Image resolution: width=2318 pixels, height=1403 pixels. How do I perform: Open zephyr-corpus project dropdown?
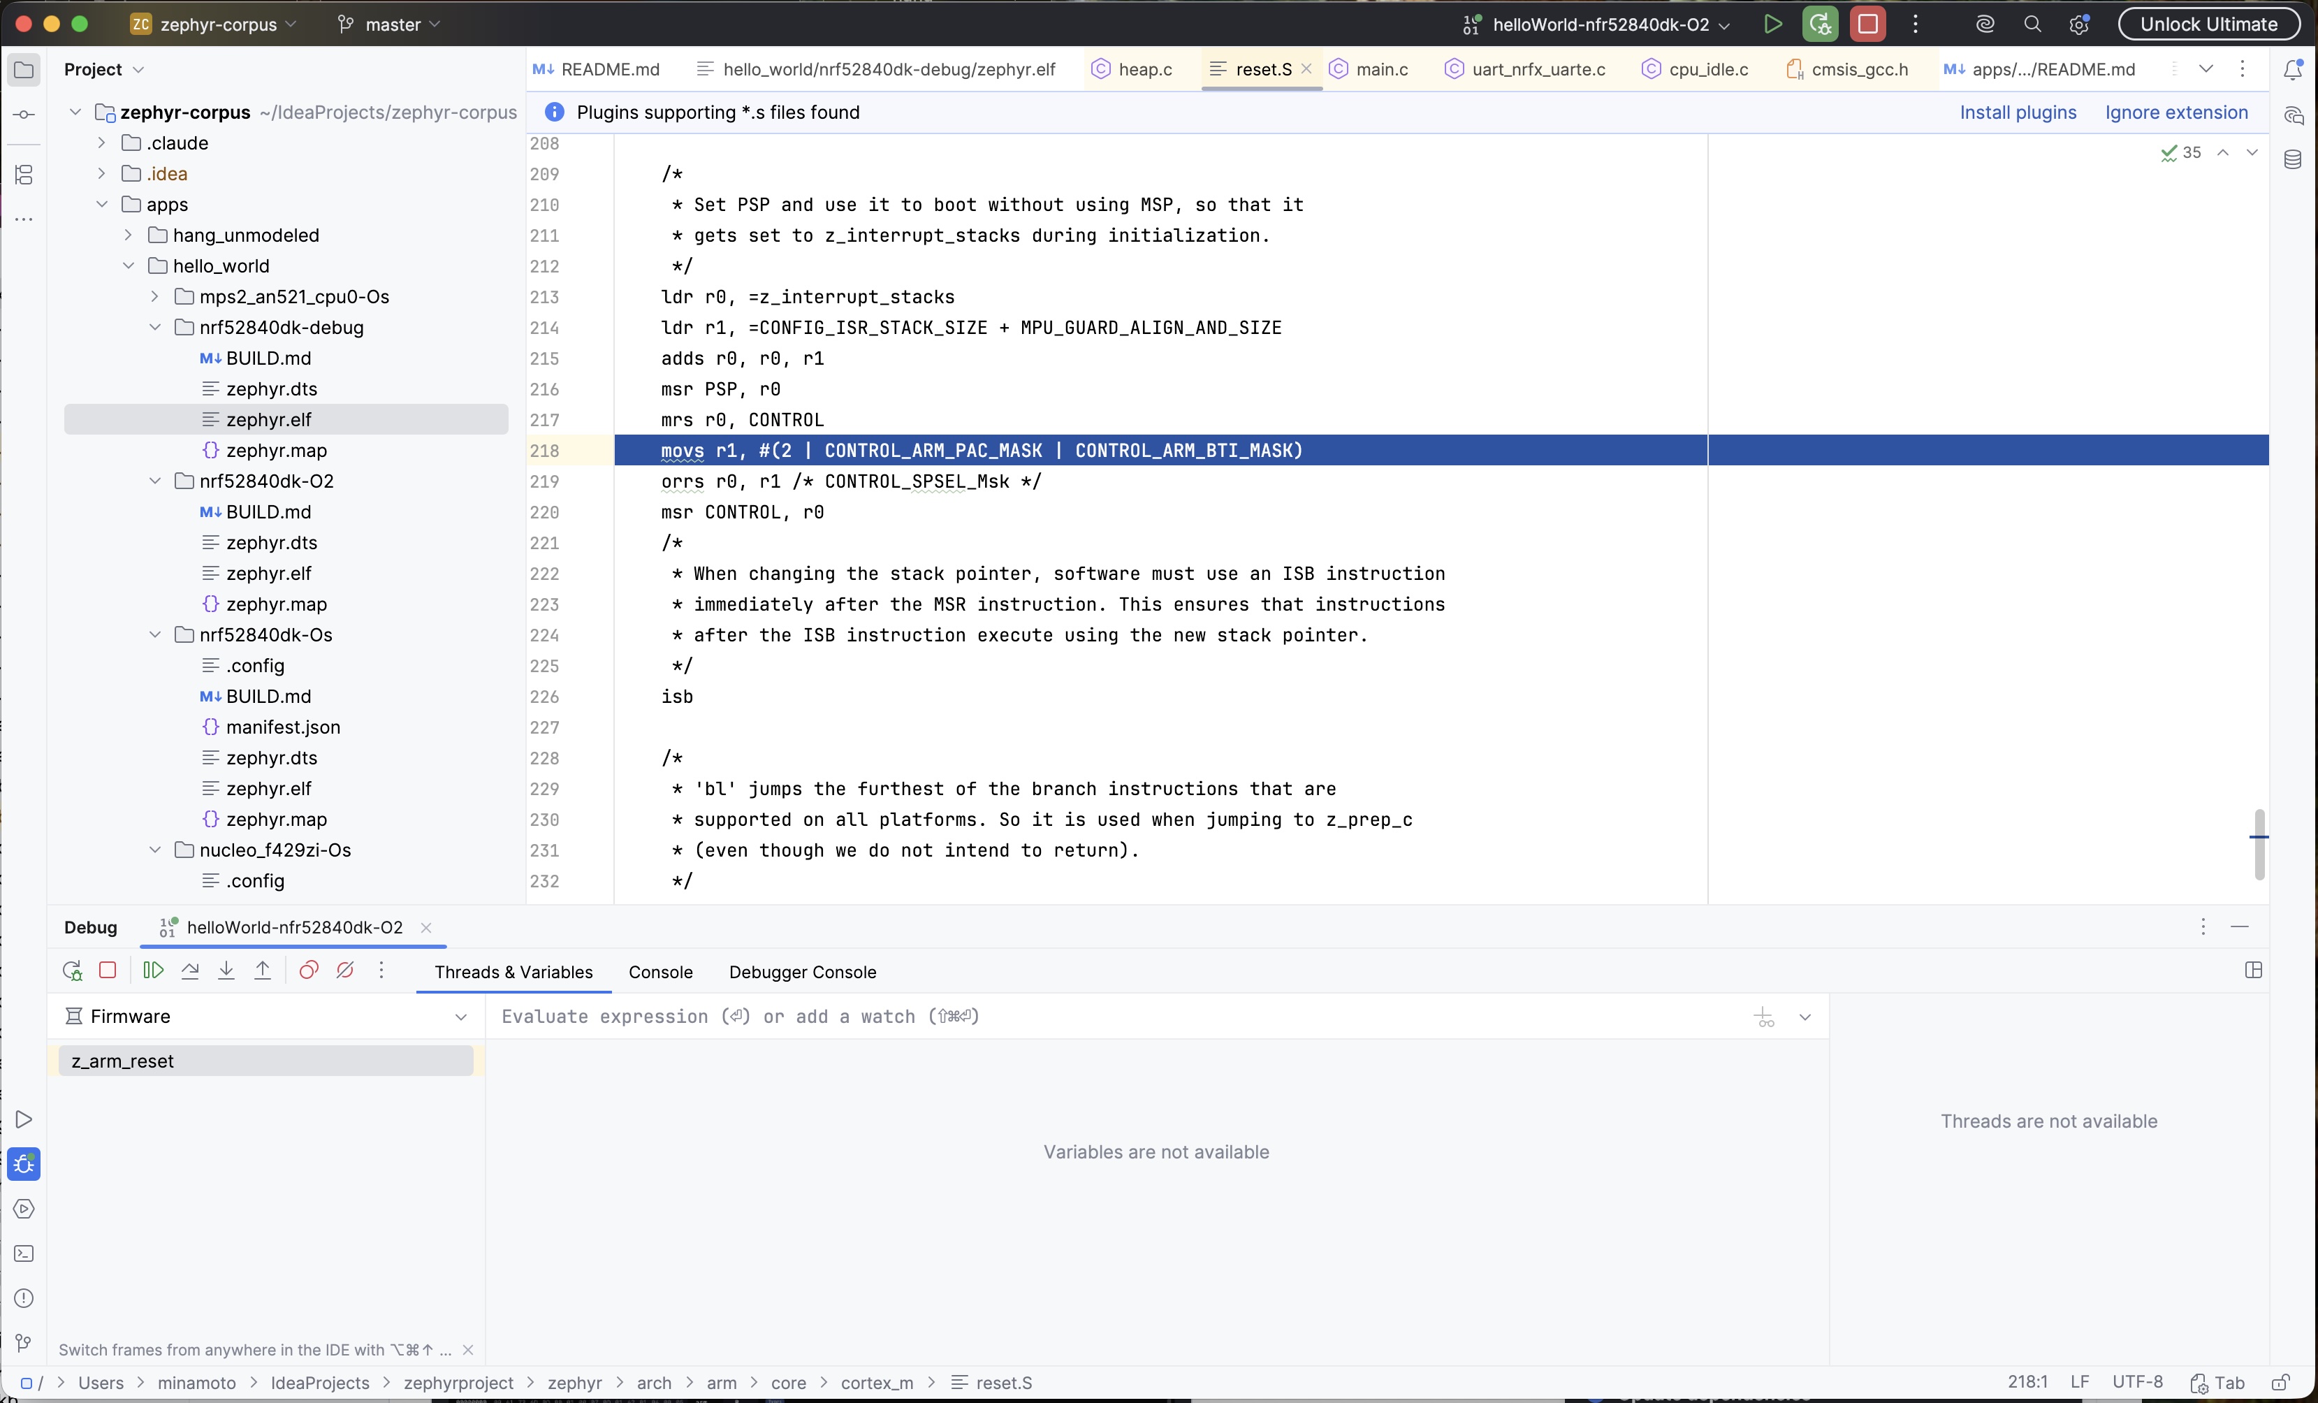[214, 24]
